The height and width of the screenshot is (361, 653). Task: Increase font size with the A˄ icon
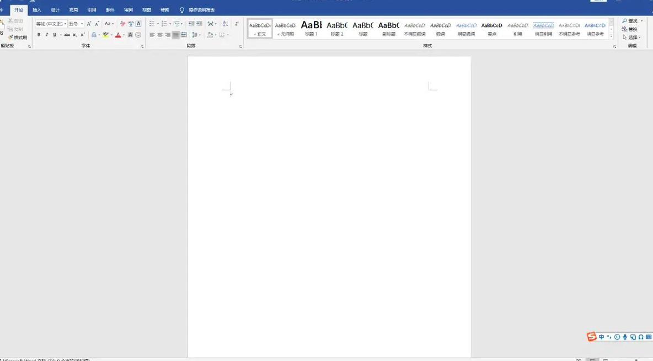point(89,24)
